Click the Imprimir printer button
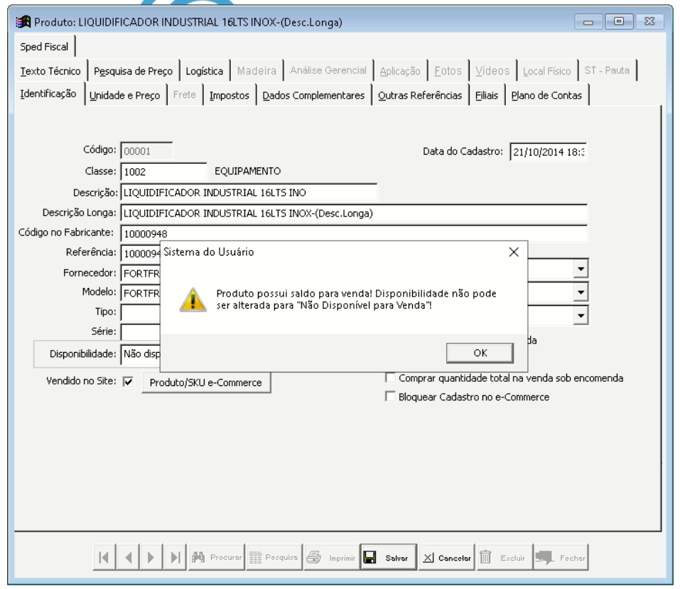Image resolution: width=680 pixels, height=589 pixels. [331, 557]
